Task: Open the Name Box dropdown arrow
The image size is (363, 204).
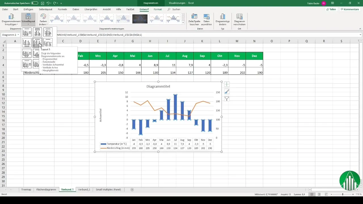Action: 18,35
